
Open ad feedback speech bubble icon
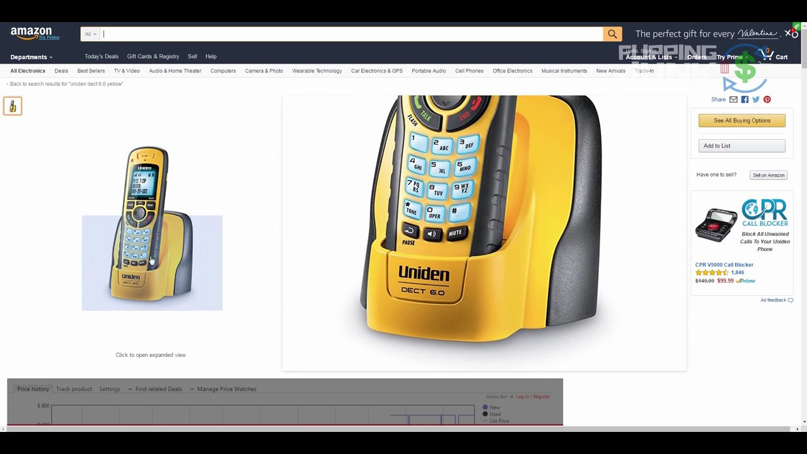coord(791,300)
